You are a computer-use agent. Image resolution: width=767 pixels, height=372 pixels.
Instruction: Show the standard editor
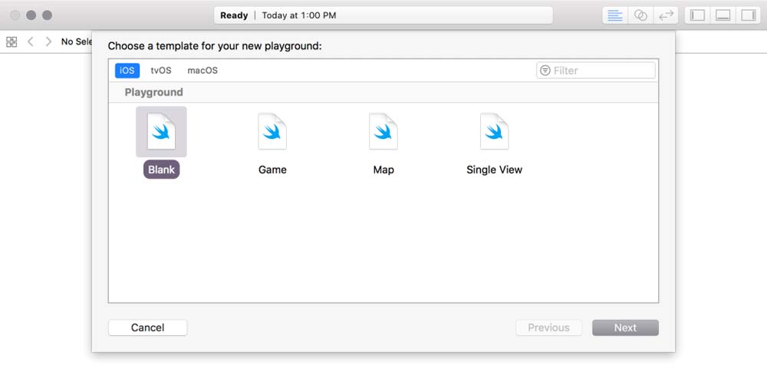click(615, 15)
